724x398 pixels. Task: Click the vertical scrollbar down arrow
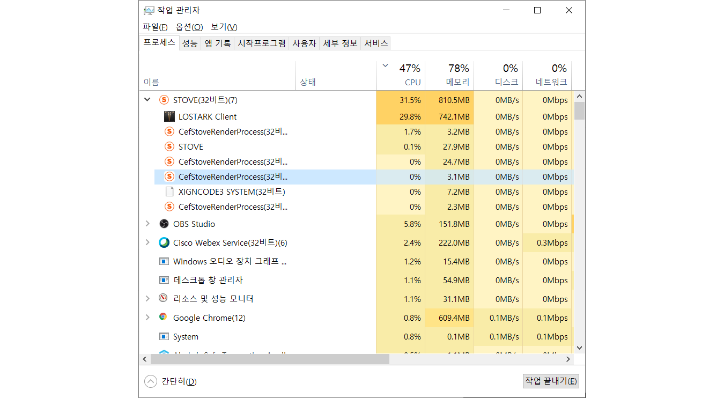pyautogui.click(x=579, y=348)
